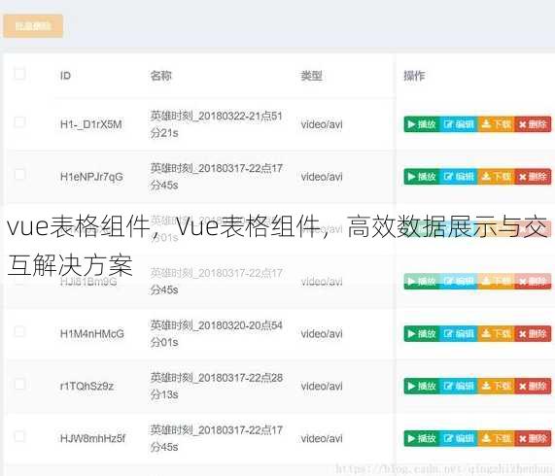Download the H1eNPJr7qG file
Screen dimensions: 555x476
tap(497, 177)
